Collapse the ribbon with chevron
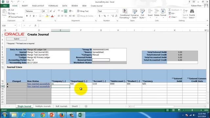The width and height of the screenshot is (210, 118). tap(207, 21)
